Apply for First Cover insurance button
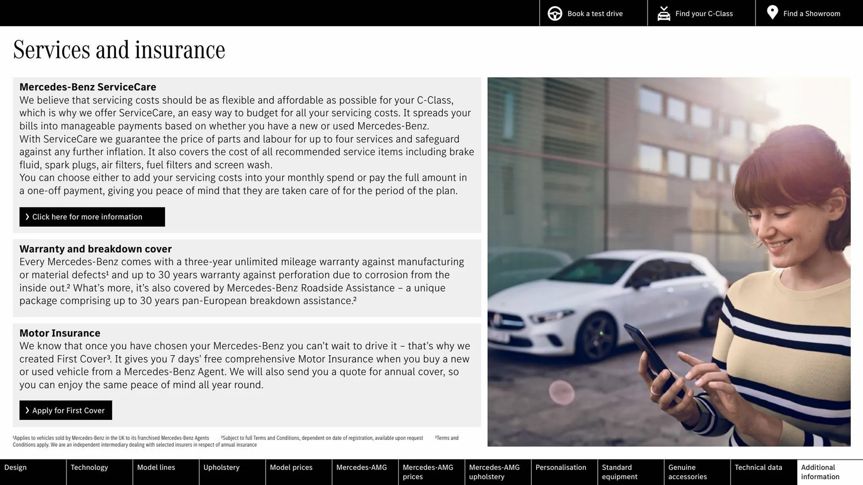The width and height of the screenshot is (863, 485). tap(65, 410)
